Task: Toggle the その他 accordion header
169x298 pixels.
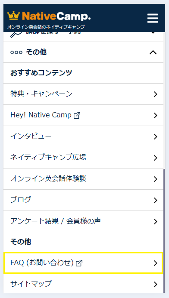Action: [x=84, y=52]
